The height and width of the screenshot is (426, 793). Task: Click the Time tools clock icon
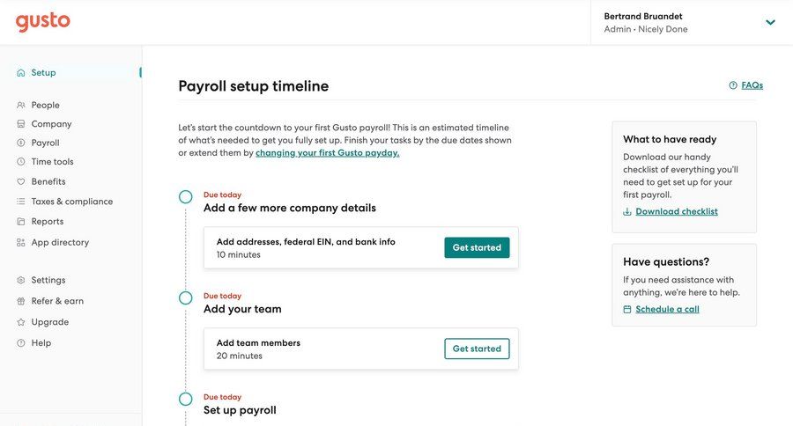tap(21, 162)
